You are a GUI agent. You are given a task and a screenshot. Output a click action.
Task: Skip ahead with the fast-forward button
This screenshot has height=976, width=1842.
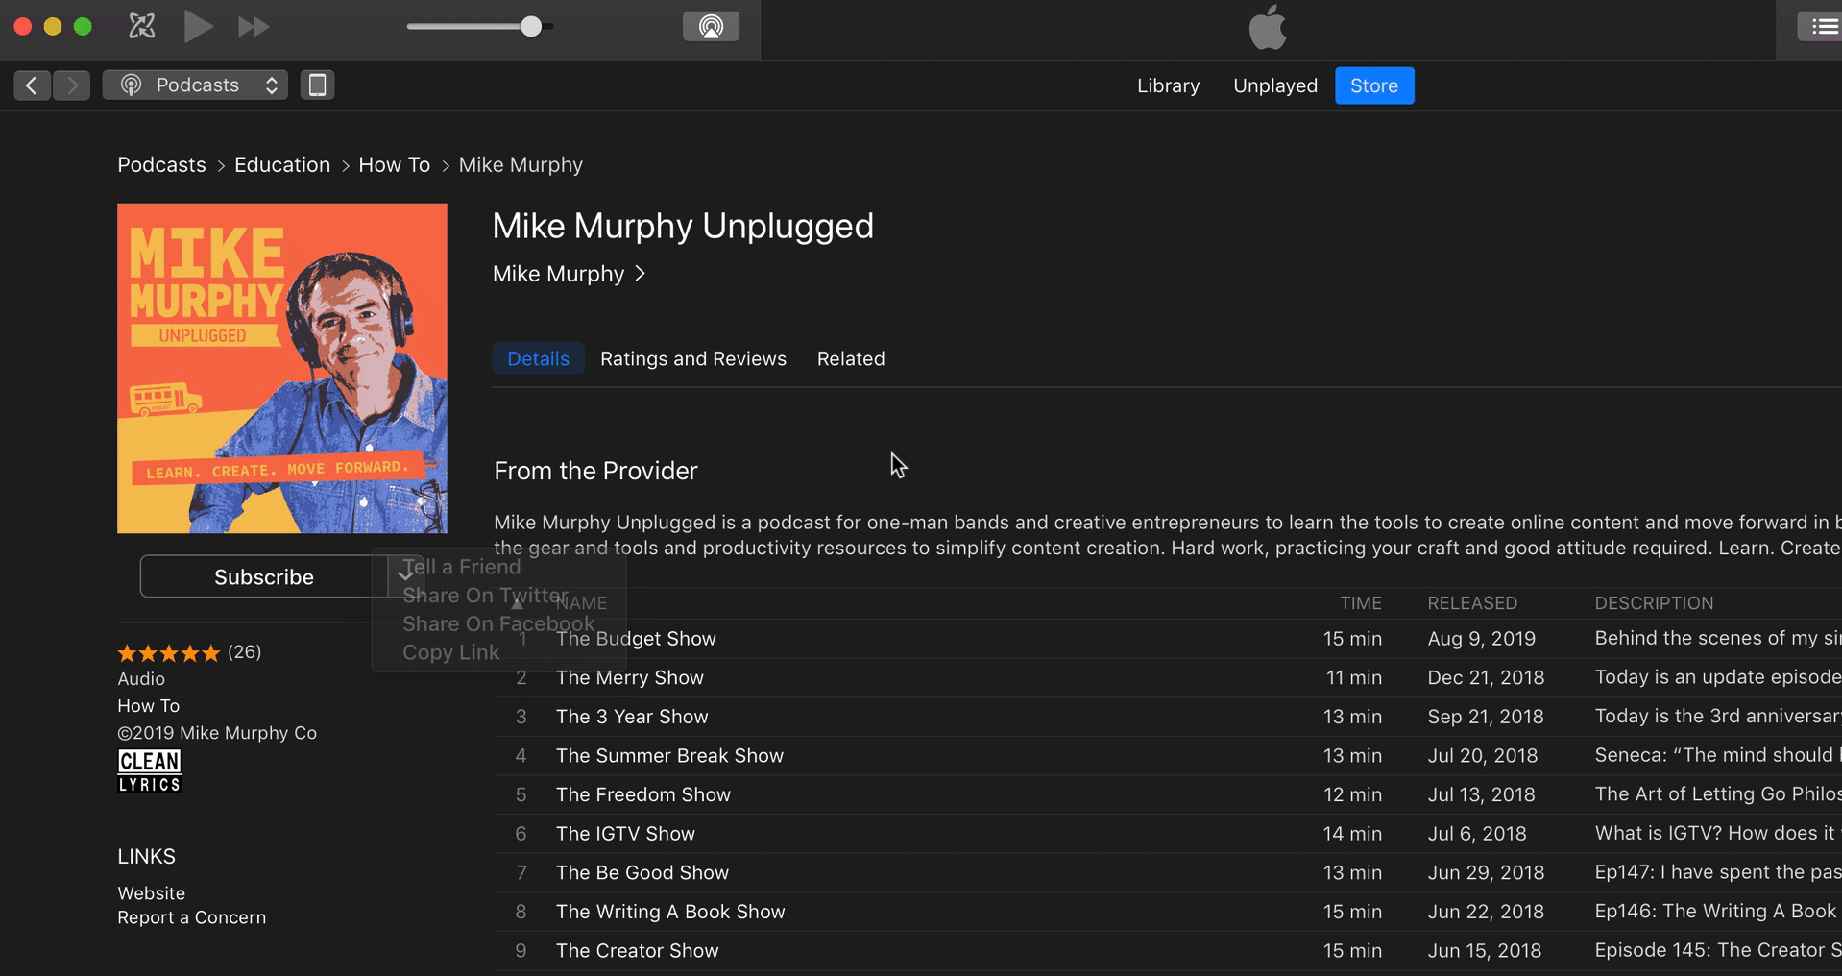point(254,27)
